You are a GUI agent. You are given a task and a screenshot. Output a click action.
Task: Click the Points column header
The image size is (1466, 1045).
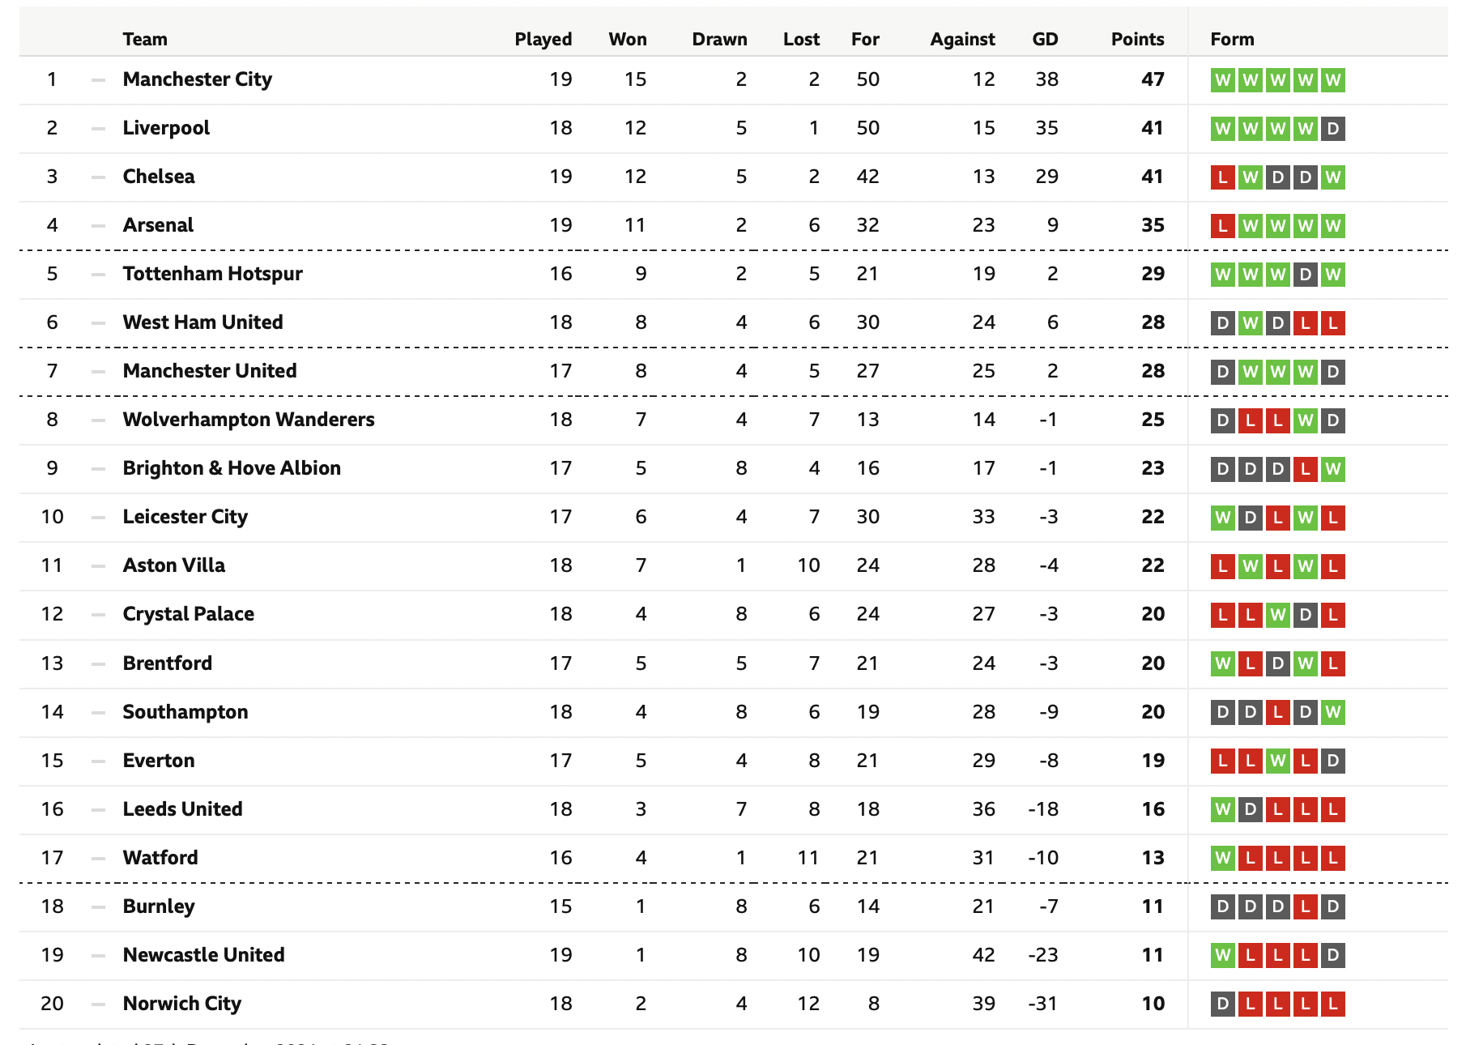pyautogui.click(x=1137, y=39)
